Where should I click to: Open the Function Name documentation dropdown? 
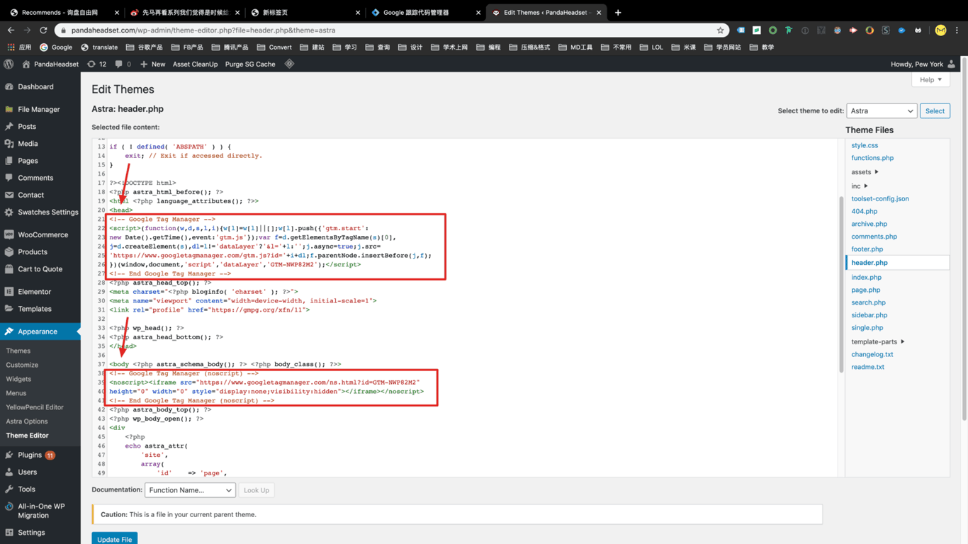click(190, 490)
